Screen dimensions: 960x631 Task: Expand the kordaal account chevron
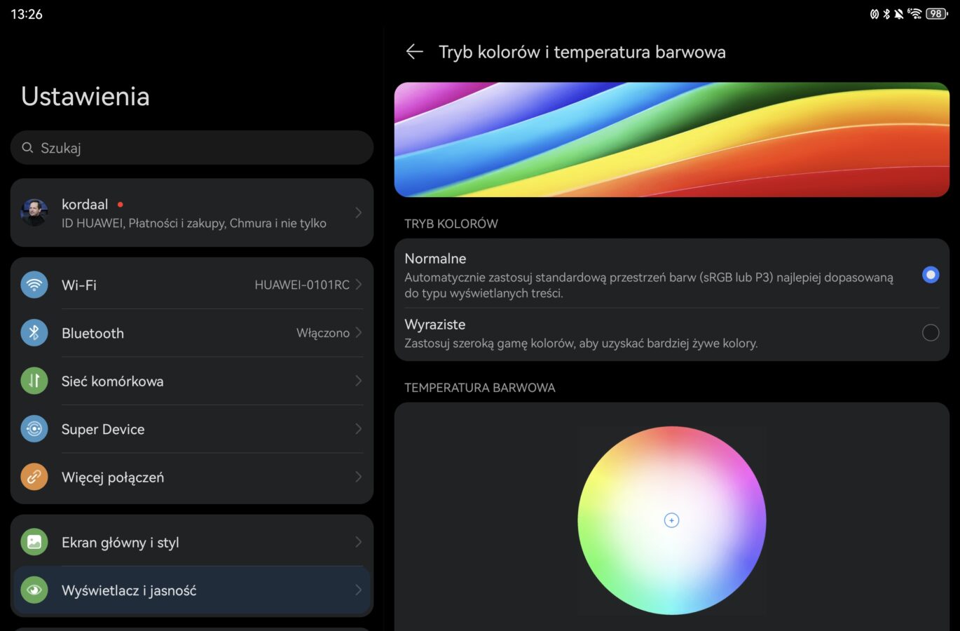358,212
